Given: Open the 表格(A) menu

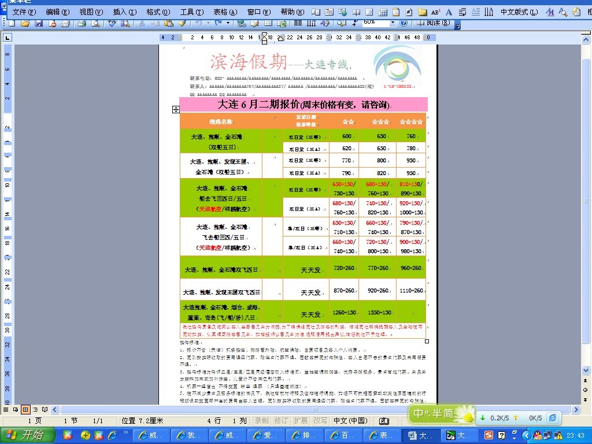Looking at the screenshot, I should [x=225, y=12].
